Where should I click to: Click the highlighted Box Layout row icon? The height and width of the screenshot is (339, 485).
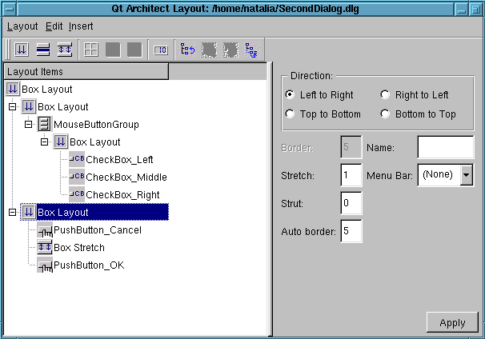pyautogui.click(x=29, y=213)
